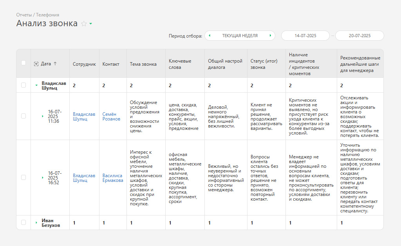Click the recommendation cell starting with Уточнить информацию

(x=360, y=178)
